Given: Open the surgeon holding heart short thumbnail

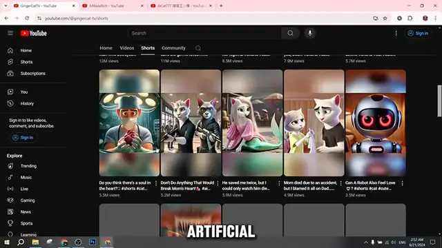Looking at the screenshot, I should point(129,123).
